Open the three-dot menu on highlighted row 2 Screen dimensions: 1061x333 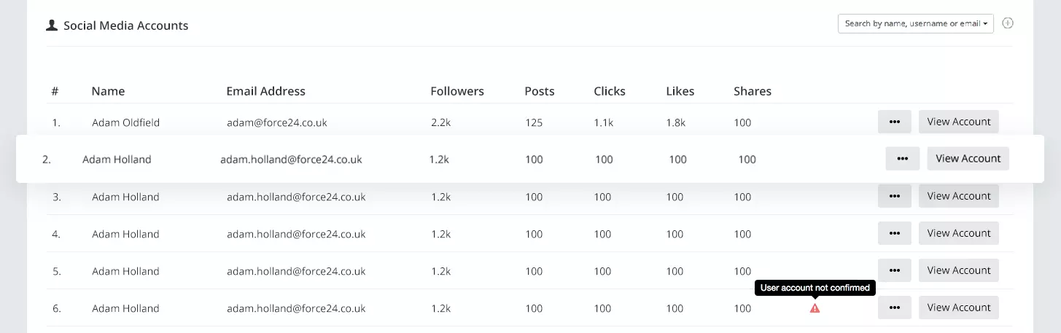[x=903, y=158]
